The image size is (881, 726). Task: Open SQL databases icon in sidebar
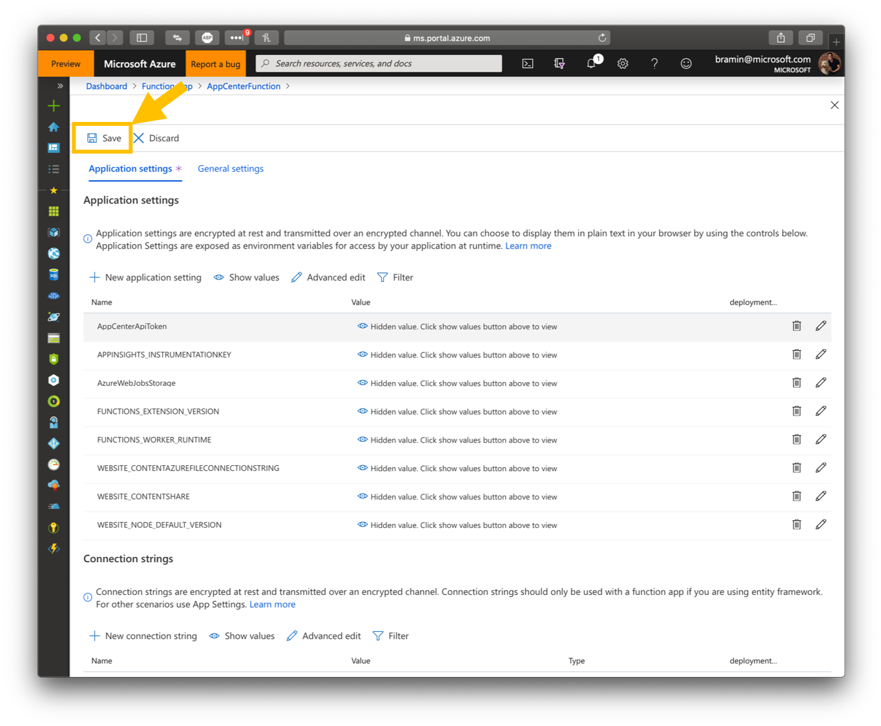54,274
